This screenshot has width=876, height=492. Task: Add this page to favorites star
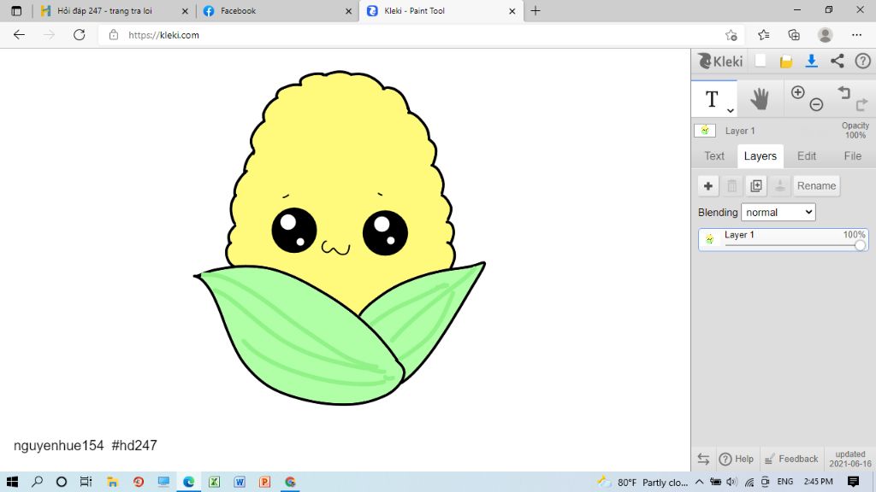(731, 35)
